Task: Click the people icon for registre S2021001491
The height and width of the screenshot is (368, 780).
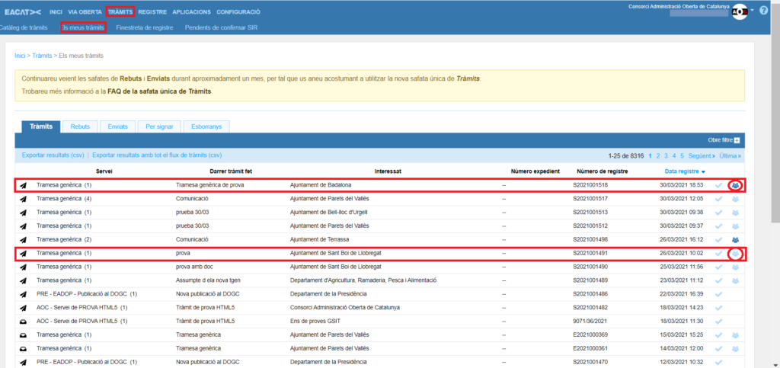Action: click(x=735, y=254)
